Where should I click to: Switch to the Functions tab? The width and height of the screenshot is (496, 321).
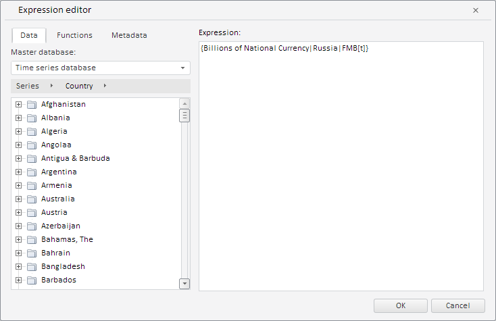click(x=74, y=35)
